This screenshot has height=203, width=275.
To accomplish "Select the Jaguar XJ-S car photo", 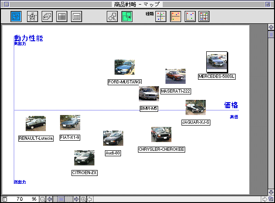I will (x=196, y=108).
